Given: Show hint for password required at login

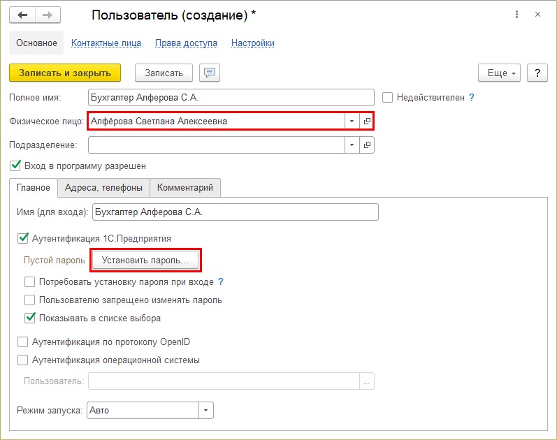Looking at the screenshot, I should point(221,281).
